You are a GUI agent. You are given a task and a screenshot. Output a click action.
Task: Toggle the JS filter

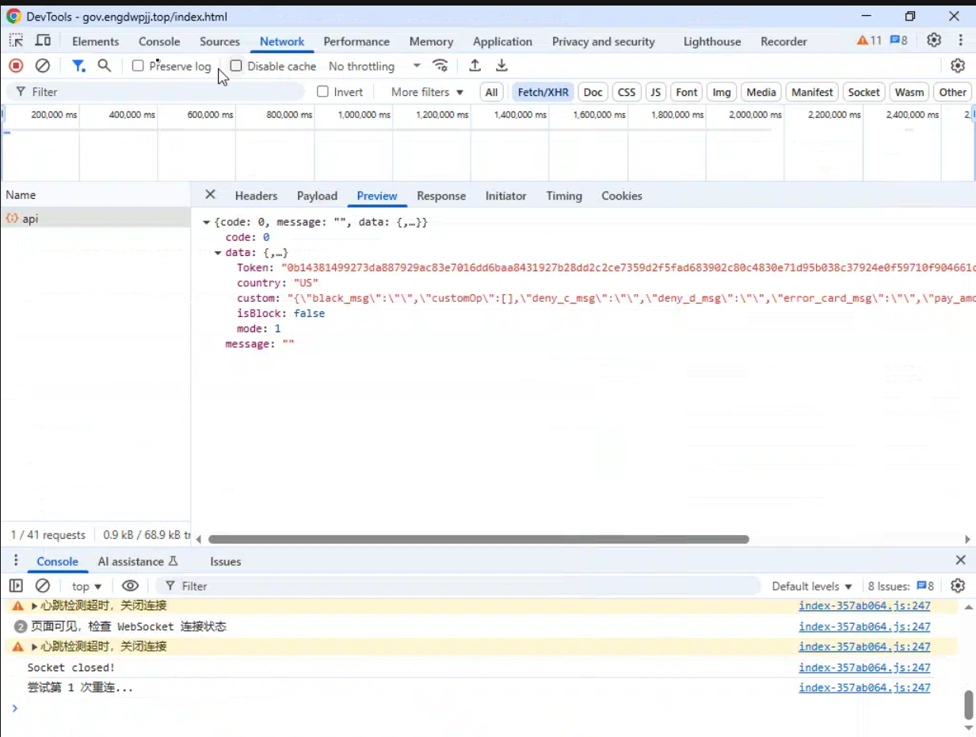[x=655, y=92]
